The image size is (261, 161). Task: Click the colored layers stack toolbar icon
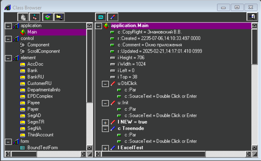click(x=48, y=17)
